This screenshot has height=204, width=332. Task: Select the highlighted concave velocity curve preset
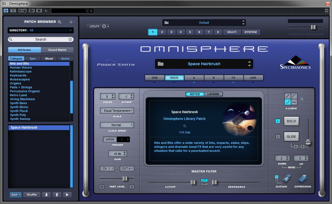[x=287, y=102]
